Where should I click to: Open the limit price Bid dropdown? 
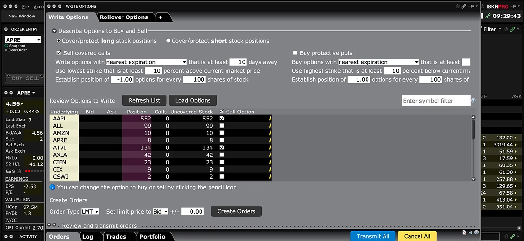pos(160,211)
